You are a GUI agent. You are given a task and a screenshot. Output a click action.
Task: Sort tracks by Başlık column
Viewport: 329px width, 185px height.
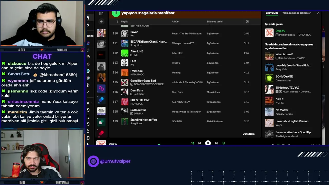[124, 22]
